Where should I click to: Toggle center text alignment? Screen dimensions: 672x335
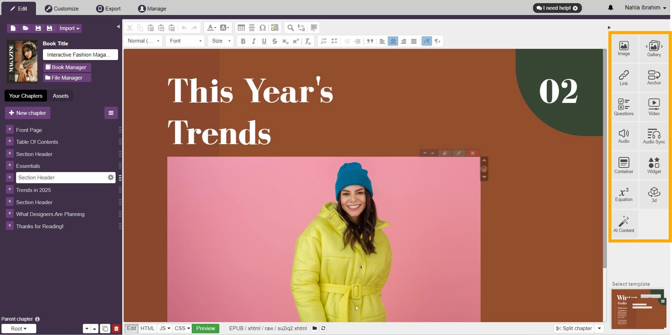(393, 41)
